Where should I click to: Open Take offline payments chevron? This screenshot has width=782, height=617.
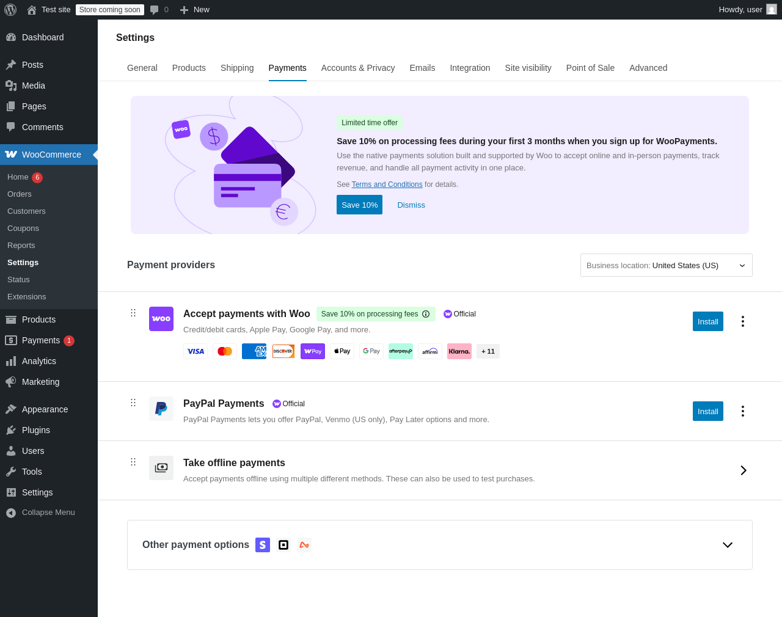point(744,470)
